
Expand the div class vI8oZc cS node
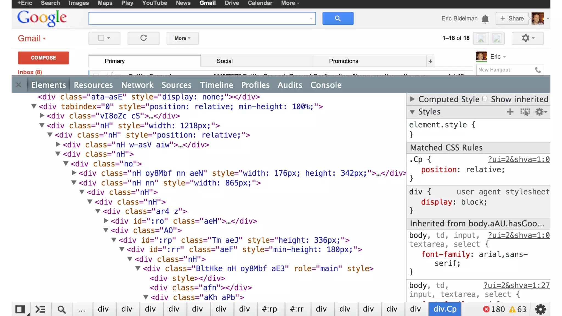[42, 116]
